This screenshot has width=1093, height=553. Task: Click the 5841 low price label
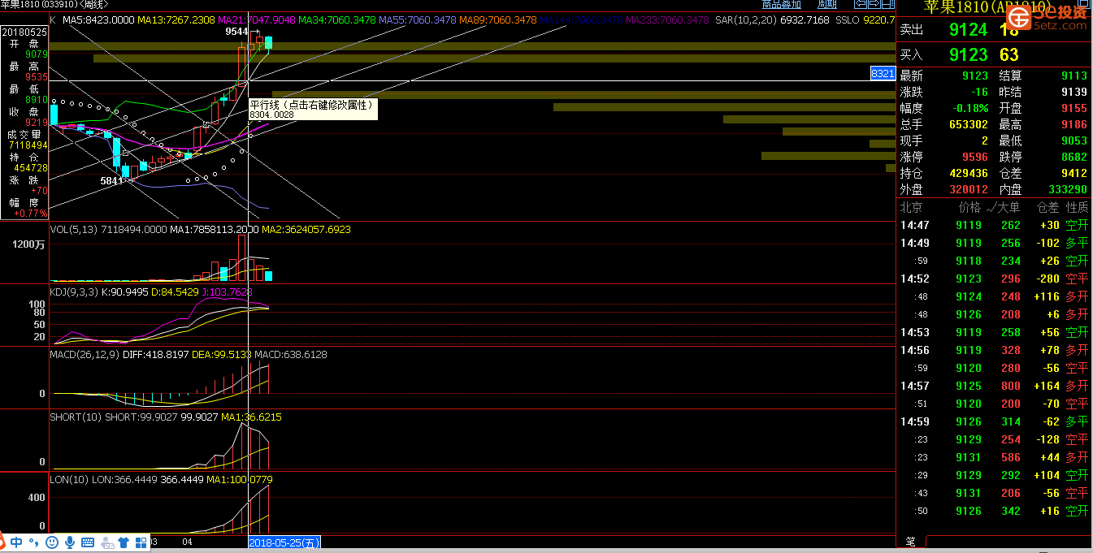(x=111, y=181)
